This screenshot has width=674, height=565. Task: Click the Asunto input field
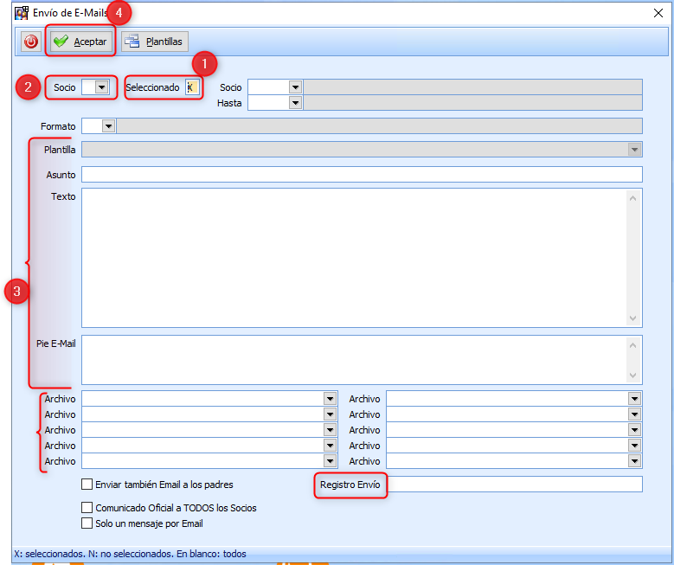(362, 175)
